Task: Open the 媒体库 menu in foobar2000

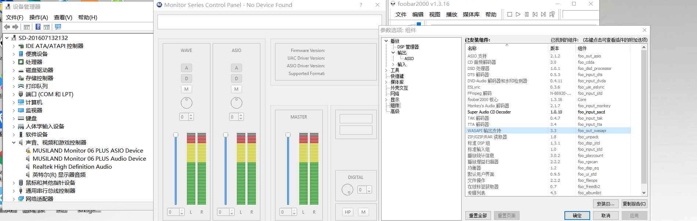Action: (471, 14)
